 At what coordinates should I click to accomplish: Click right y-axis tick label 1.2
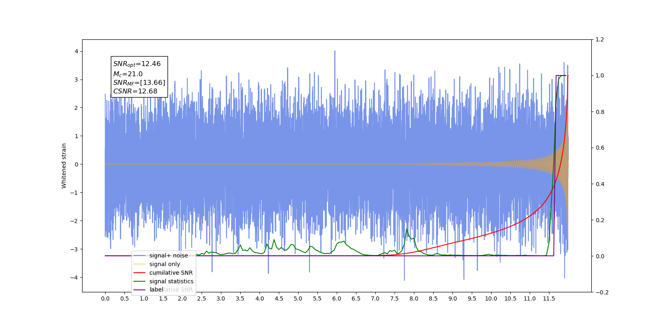tap(600, 40)
